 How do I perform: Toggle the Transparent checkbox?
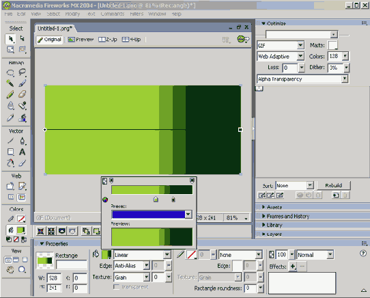[x=116, y=287]
